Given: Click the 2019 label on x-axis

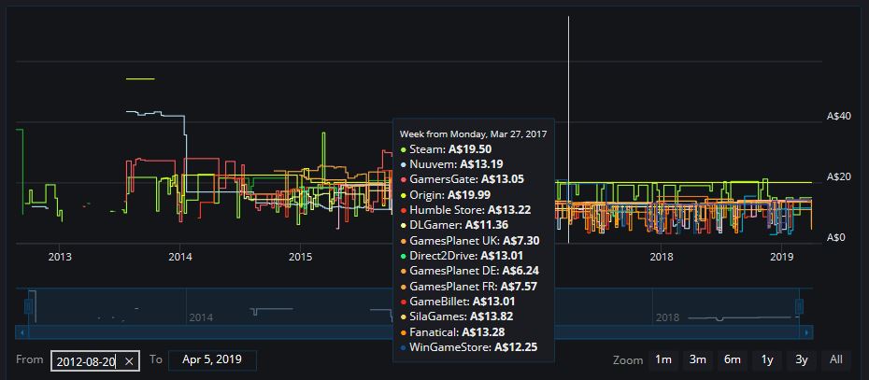Looking at the screenshot, I should click(782, 257).
